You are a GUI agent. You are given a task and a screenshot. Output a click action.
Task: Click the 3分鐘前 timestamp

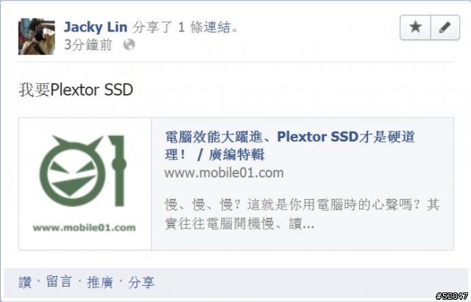tap(88, 45)
